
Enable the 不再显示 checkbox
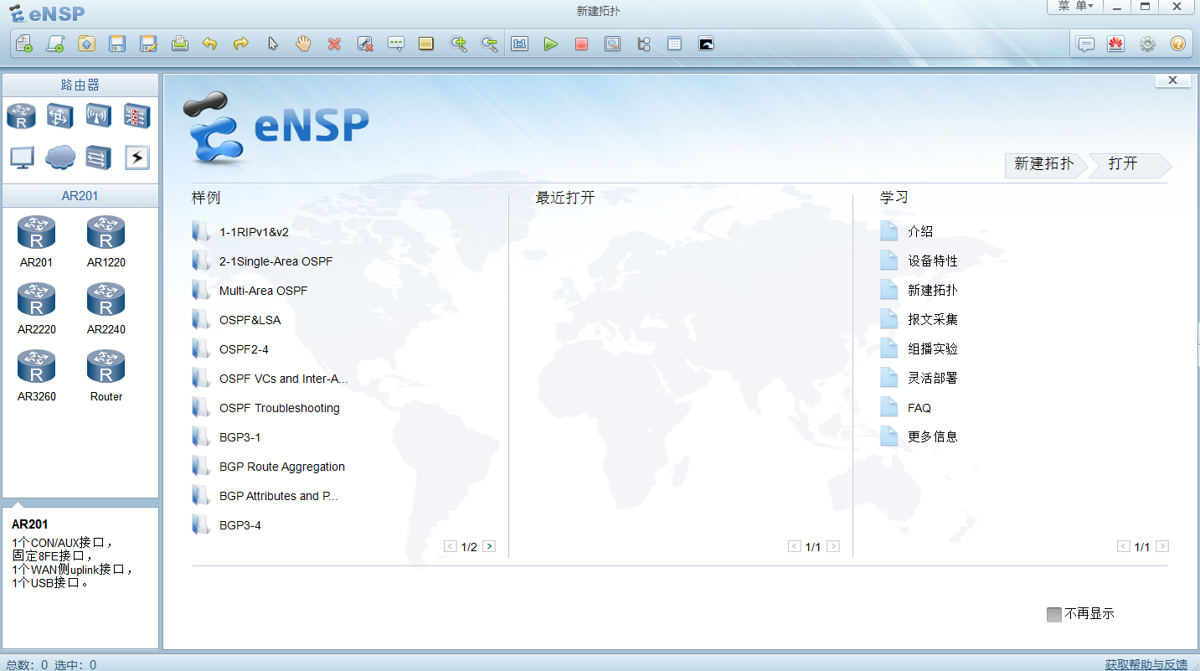1054,613
